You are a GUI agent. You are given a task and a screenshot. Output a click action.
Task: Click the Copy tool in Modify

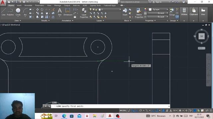38,13
